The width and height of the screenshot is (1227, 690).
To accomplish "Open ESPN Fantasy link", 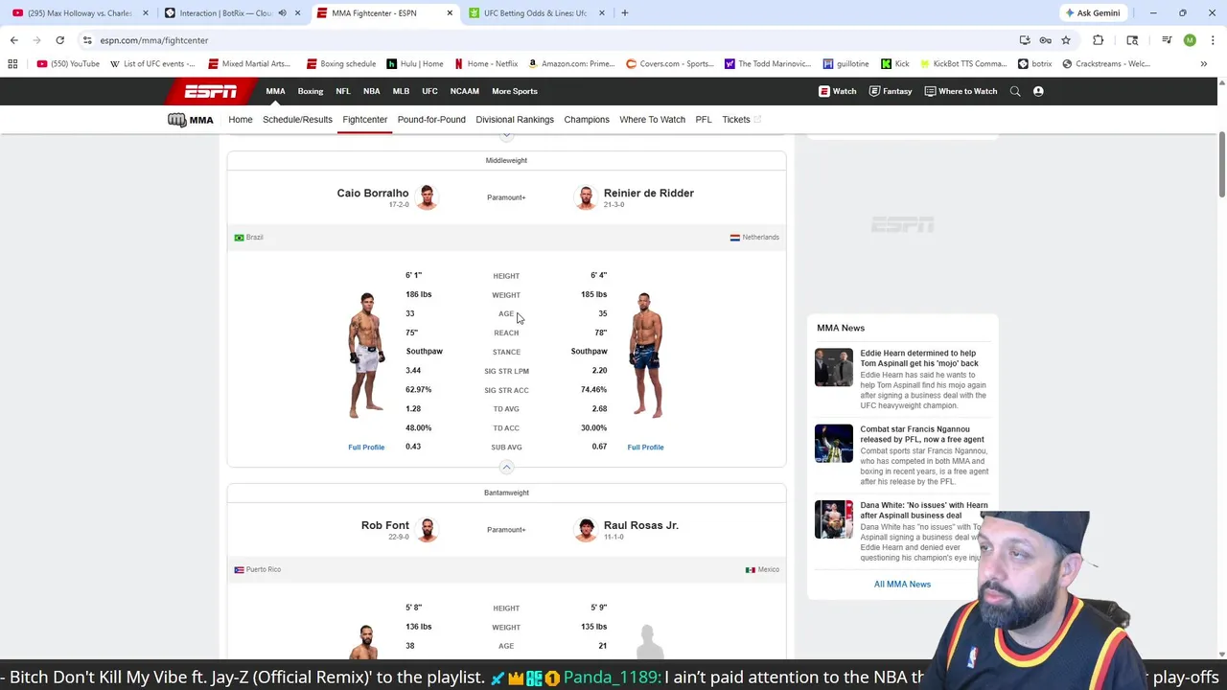I will pos(891,91).
